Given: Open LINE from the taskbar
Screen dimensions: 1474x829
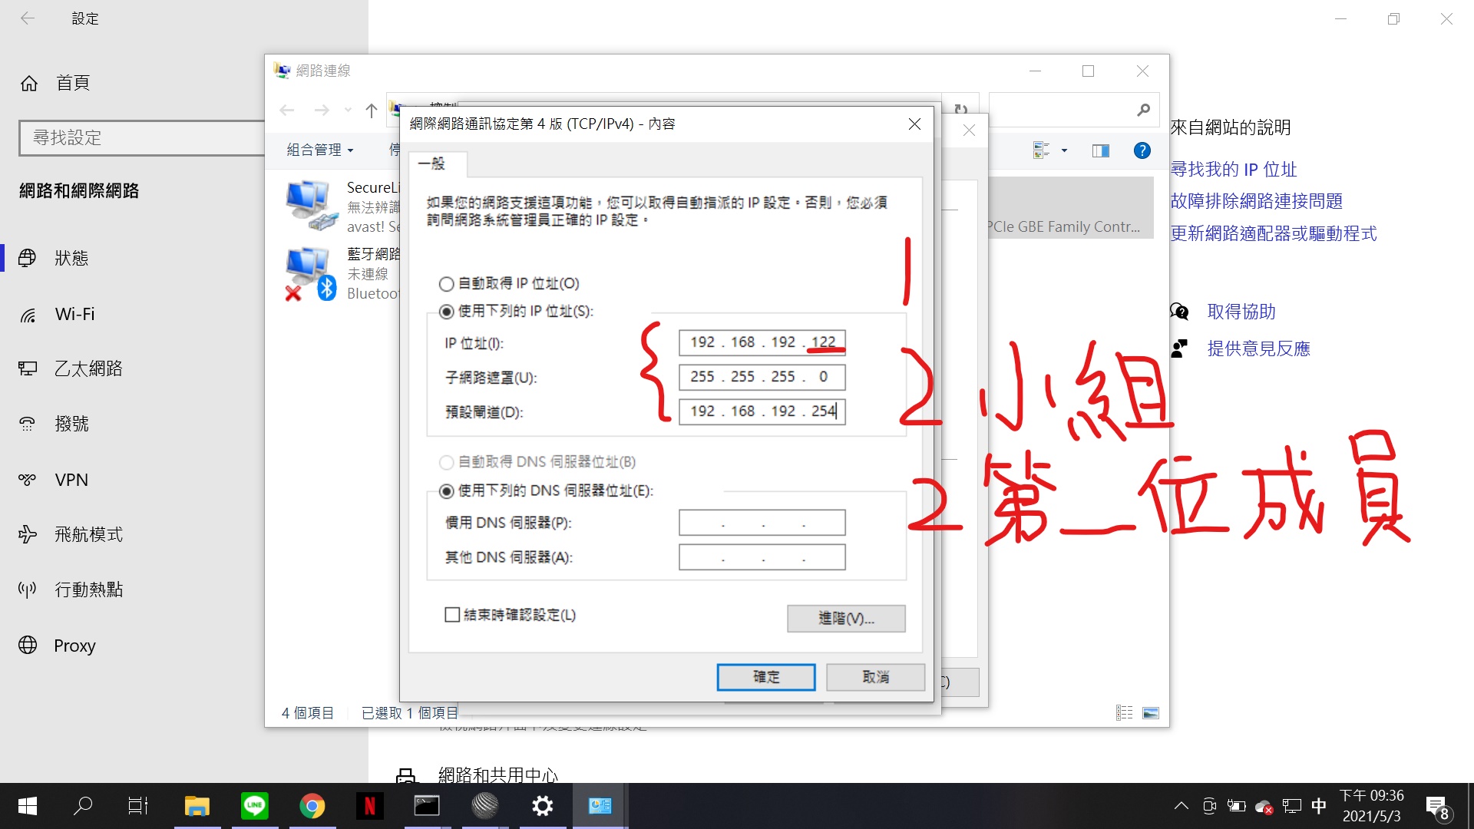Looking at the screenshot, I should [255, 805].
